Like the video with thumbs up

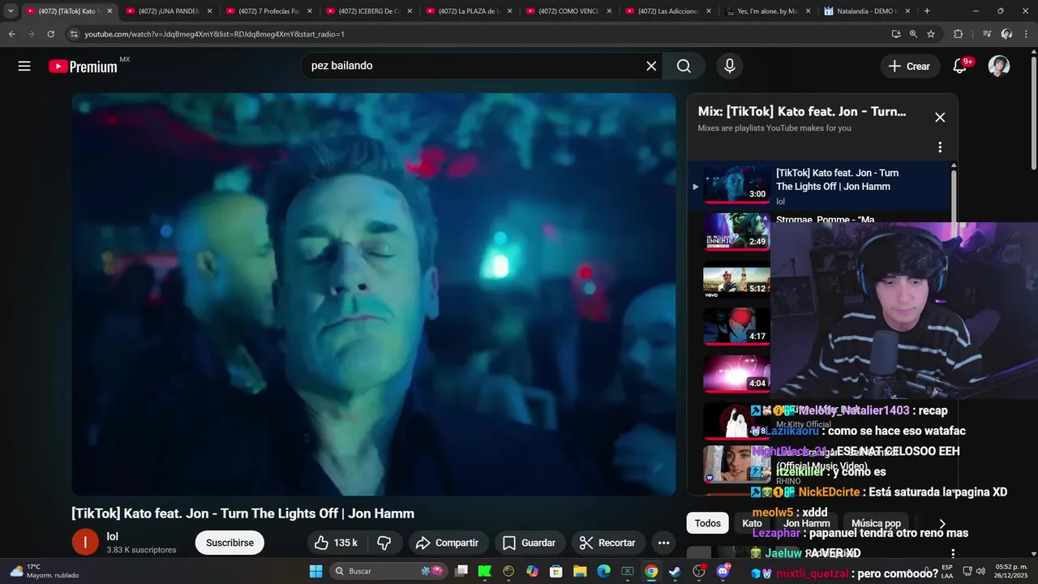[337, 543]
